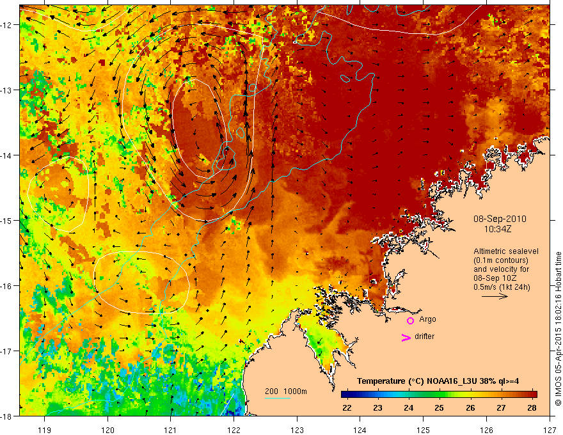Click the colorbar value 27
The image size is (563, 435).
coord(501,407)
